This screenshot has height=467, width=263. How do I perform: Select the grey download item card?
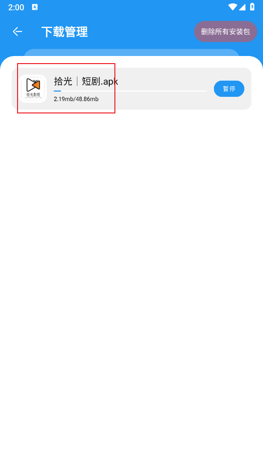pyautogui.click(x=131, y=89)
